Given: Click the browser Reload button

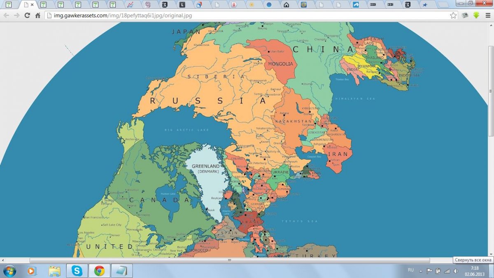Looking at the screenshot, I should coord(27,16).
